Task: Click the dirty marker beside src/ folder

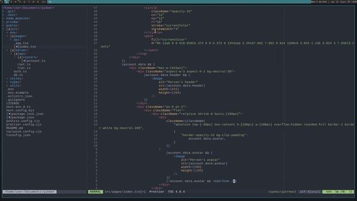Action: point(9,29)
